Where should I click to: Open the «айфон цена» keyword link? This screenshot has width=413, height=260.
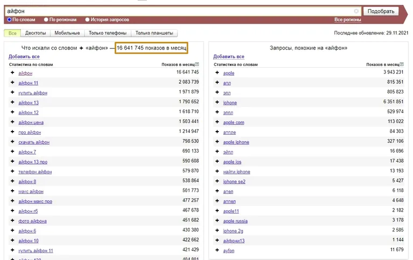(31, 122)
